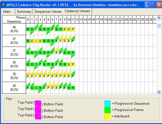Click the cyan Progressive Sequence swatch

click(x=108, y=103)
